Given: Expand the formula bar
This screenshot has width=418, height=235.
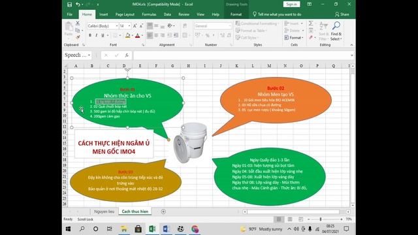Looking at the screenshot, I should point(352,55).
